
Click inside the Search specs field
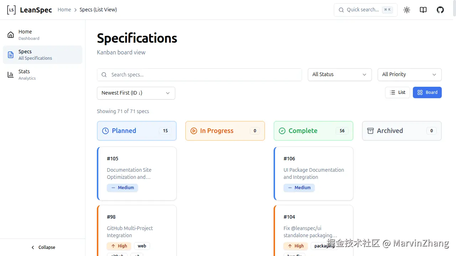(x=199, y=74)
